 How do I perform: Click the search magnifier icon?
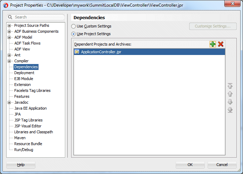10,17
